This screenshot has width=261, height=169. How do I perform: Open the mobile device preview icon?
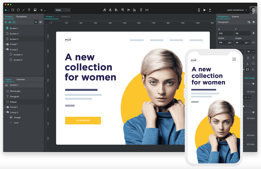199,10
